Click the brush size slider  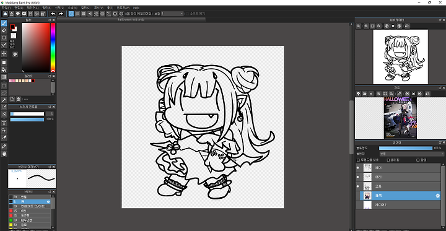point(27,114)
